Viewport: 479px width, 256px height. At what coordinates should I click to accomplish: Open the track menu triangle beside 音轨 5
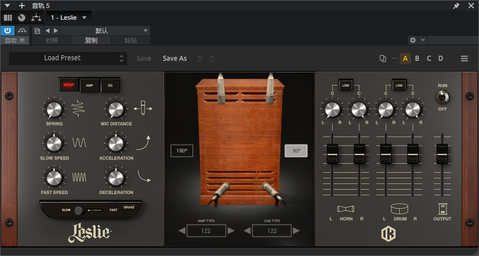(x=8, y=6)
